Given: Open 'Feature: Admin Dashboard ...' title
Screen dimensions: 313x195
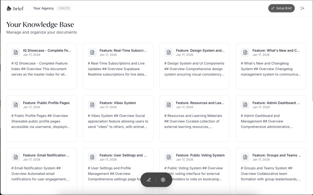Looking at the screenshot, I should [276, 103].
